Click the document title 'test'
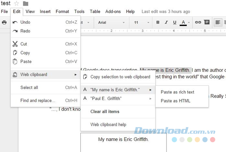Image resolution: width=226 pixels, height=152 pixels. click(6, 3)
